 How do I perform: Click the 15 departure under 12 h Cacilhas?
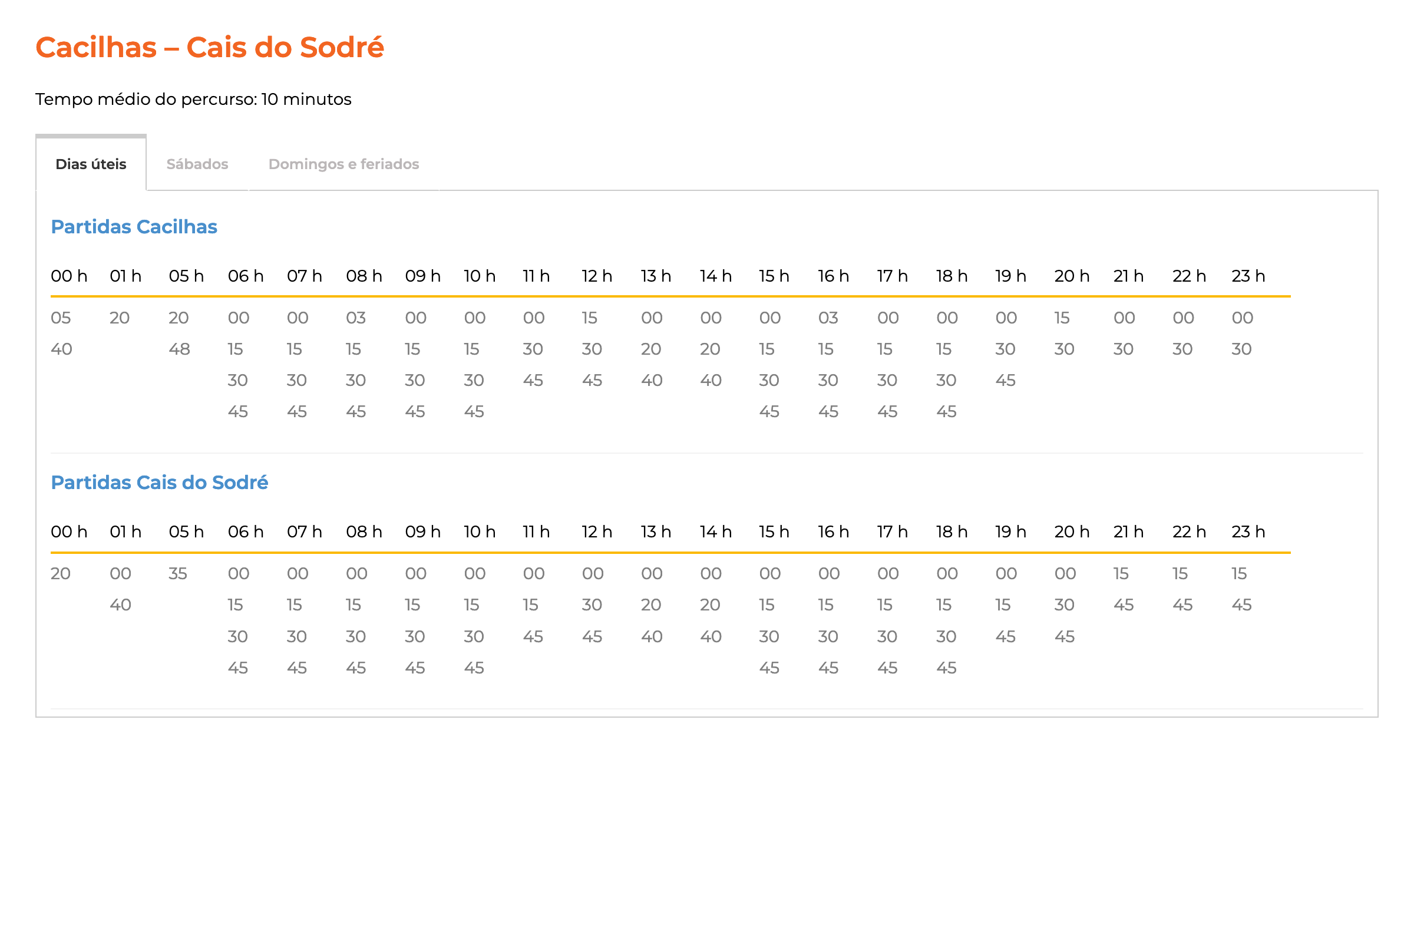point(589,318)
